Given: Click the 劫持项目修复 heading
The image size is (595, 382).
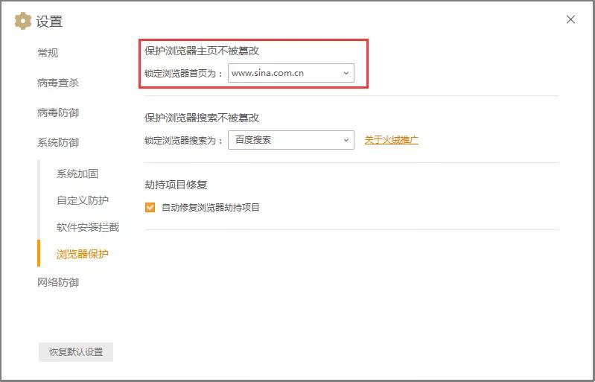Looking at the screenshot, I should click(x=176, y=185).
